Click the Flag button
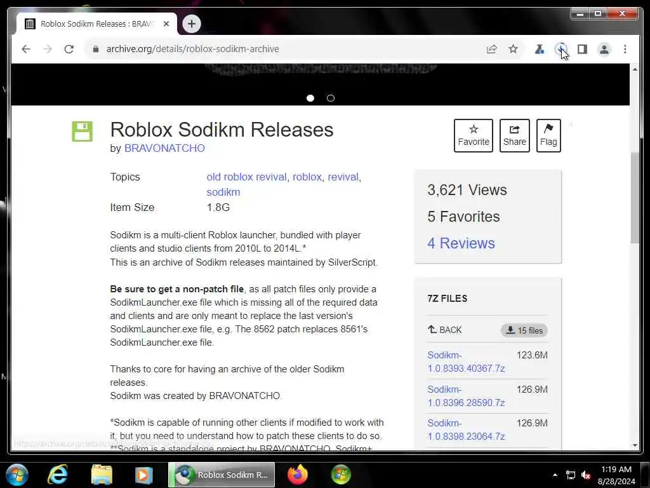The height and width of the screenshot is (488, 650). (548, 136)
